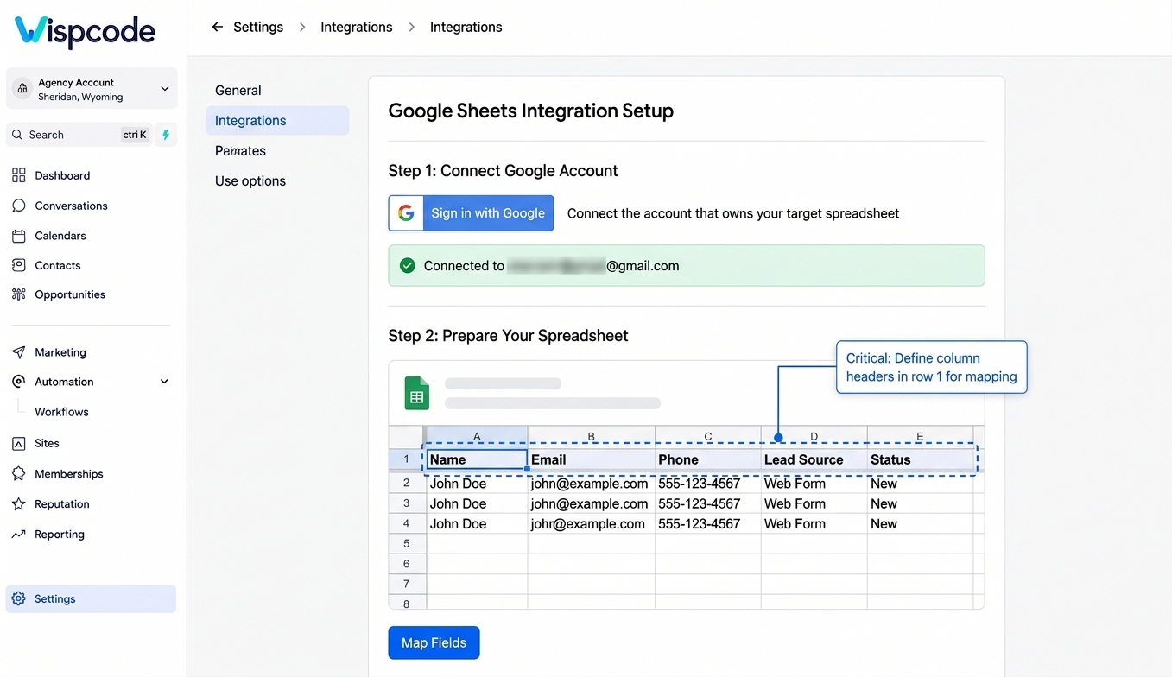Focus the Search input field
This screenshot has width=1172, height=677.
[78, 135]
